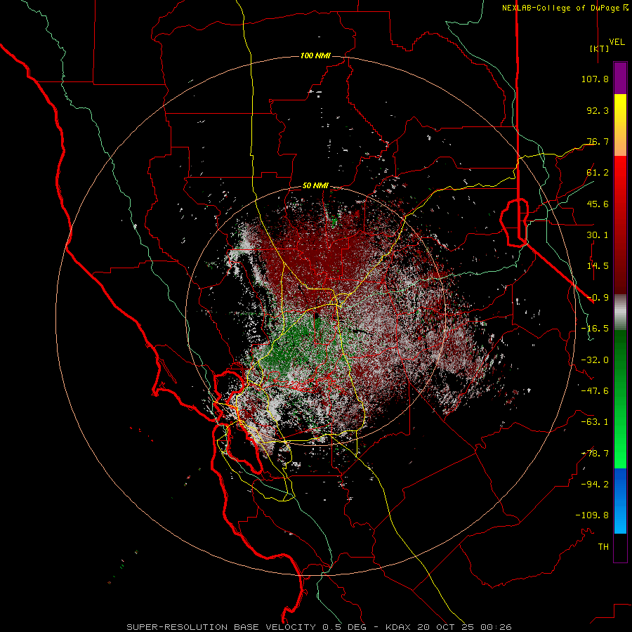Click the -63.1 velocity scale value
Viewport: 632px width, 632px height.
pos(595,422)
